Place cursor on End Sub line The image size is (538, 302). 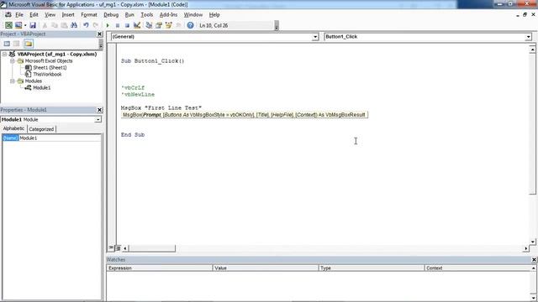pyautogui.click(x=133, y=135)
